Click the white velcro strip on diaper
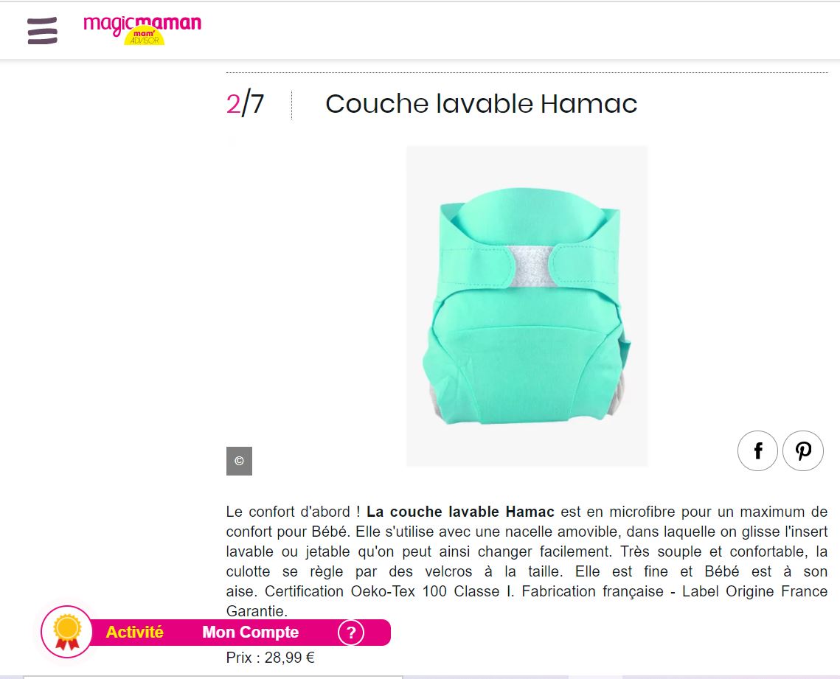Image resolution: width=840 pixels, height=679 pixels. 529,266
